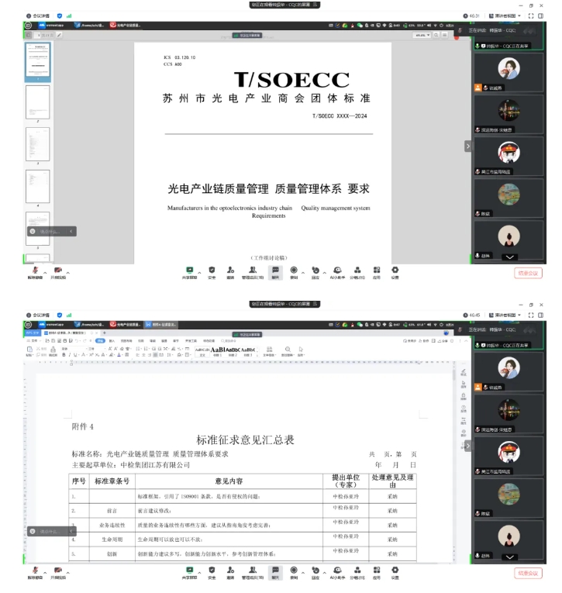Screen dimensions: 562x593
Task: Switch to PDF document tab in upper shared taskbar
Action: 125,26
